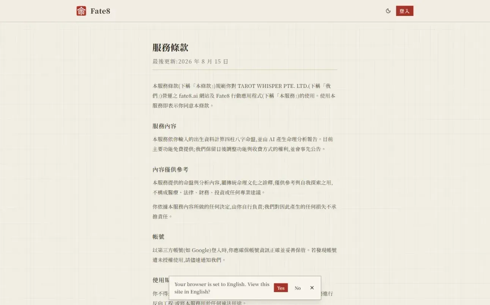Confirm Yes to view site in English

point(281,288)
